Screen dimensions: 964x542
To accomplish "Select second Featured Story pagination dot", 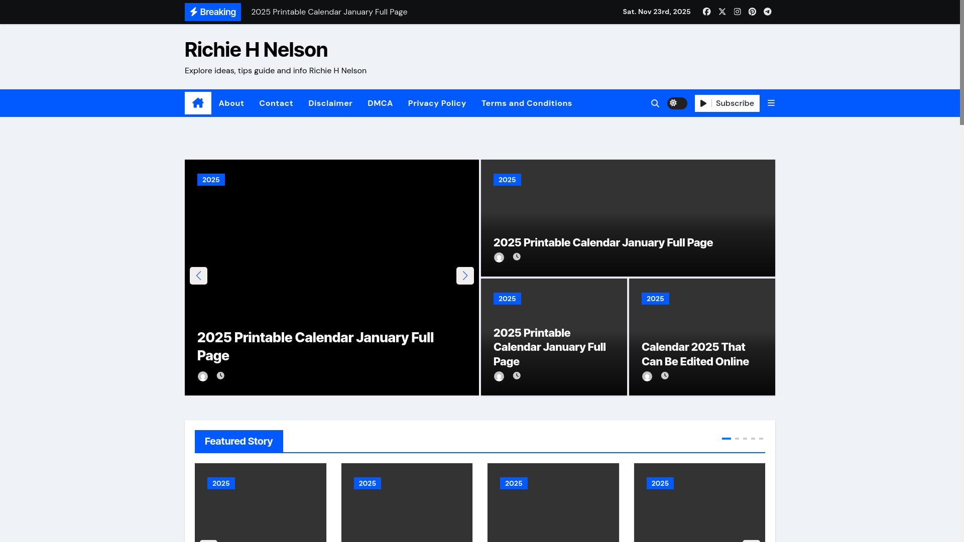I will pyautogui.click(x=737, y=439).
